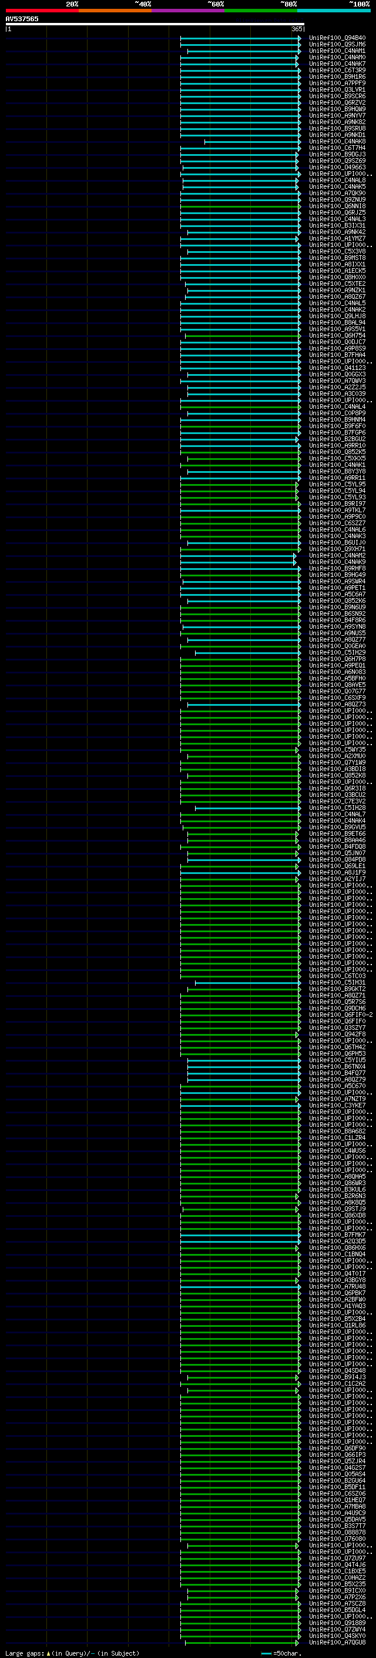376x1658 pixels.
Task: Select the UniRef100_B6TNX4 label
Action: coord(337,1066)
